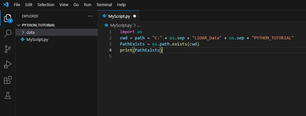Click the unsaved dot on MyScript.py tab
This screenshot has width=306, height=116.
point(134,16)
